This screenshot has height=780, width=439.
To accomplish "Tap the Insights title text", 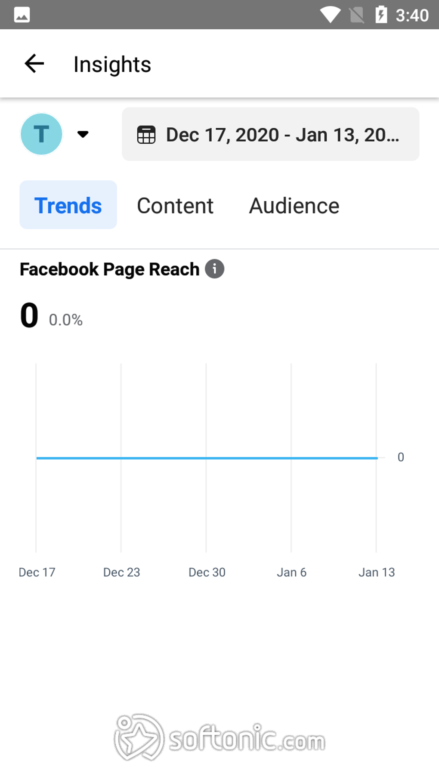I will (112, 65).
